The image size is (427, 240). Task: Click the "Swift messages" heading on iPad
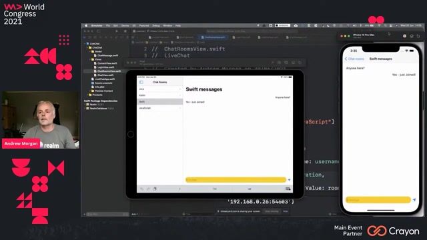coord(204,89)
